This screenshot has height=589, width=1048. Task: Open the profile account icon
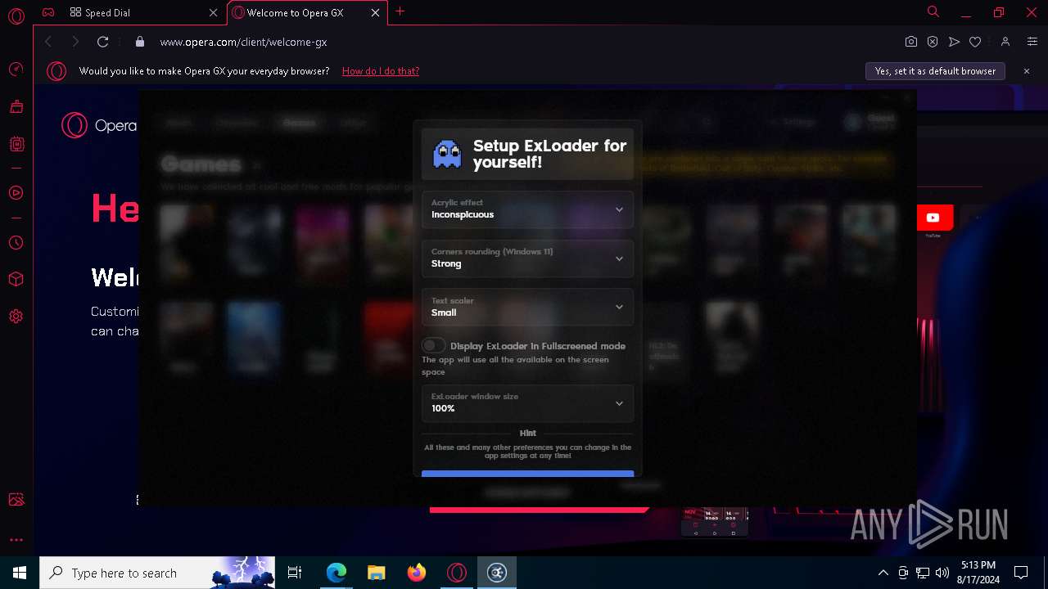pyautogui.click(x=1005, y=42)
